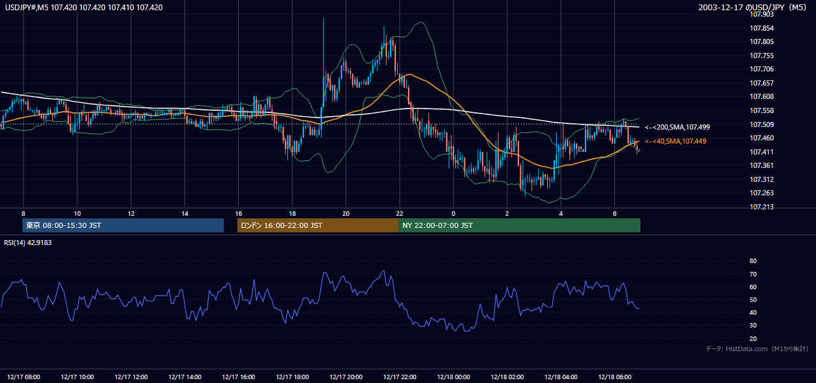Click RSI scale value 20
Image resolution: width=816 pixels, height=383 pixels.
coord(753,338)
